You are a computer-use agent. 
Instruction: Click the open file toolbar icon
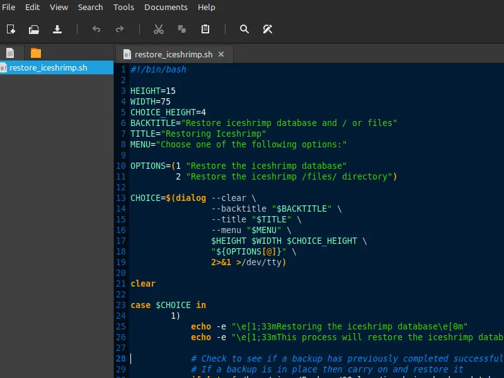tap(34, 29)
